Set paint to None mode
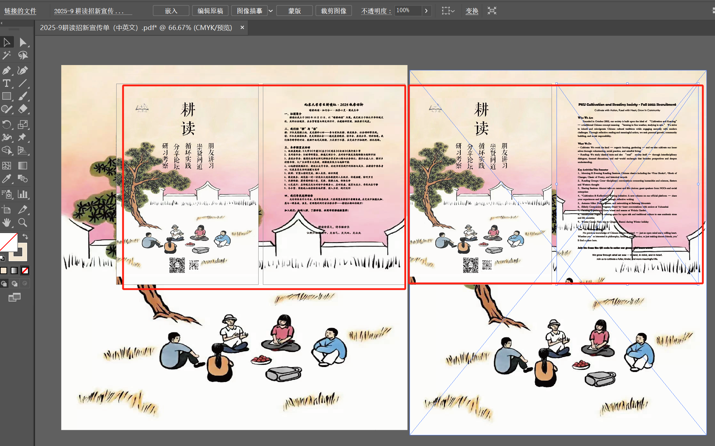 tap(25, 271)
